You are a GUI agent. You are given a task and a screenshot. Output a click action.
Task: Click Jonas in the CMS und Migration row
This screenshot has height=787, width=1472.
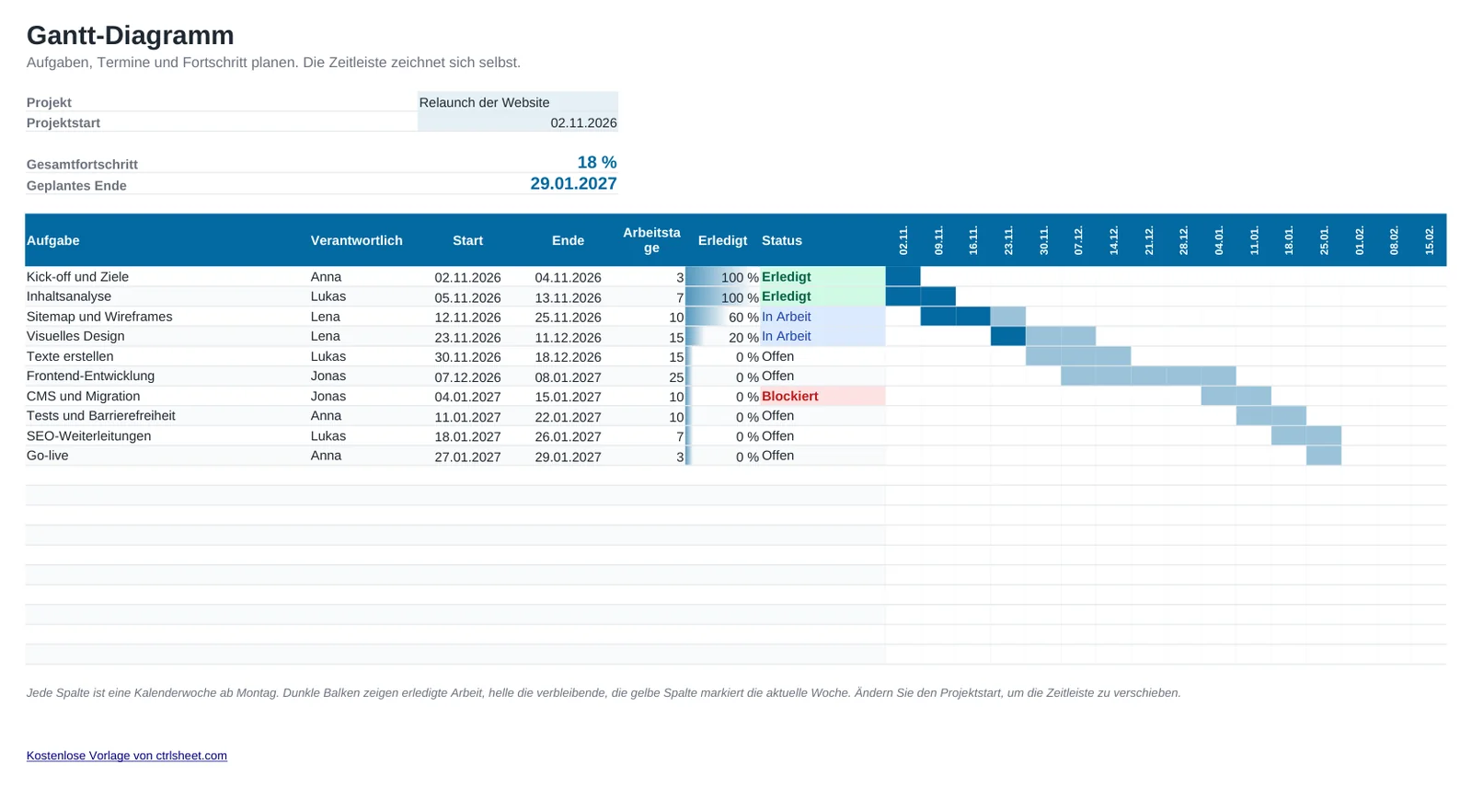[328, 396]
